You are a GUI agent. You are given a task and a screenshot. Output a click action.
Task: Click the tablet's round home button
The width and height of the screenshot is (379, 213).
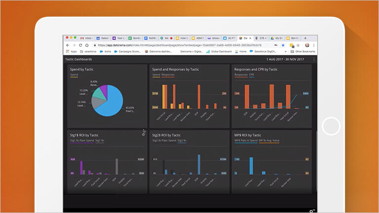[x=331, y=126]
